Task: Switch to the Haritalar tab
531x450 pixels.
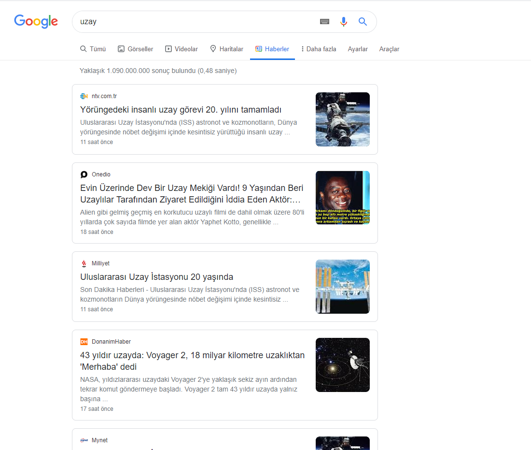Action: point(226,49)
